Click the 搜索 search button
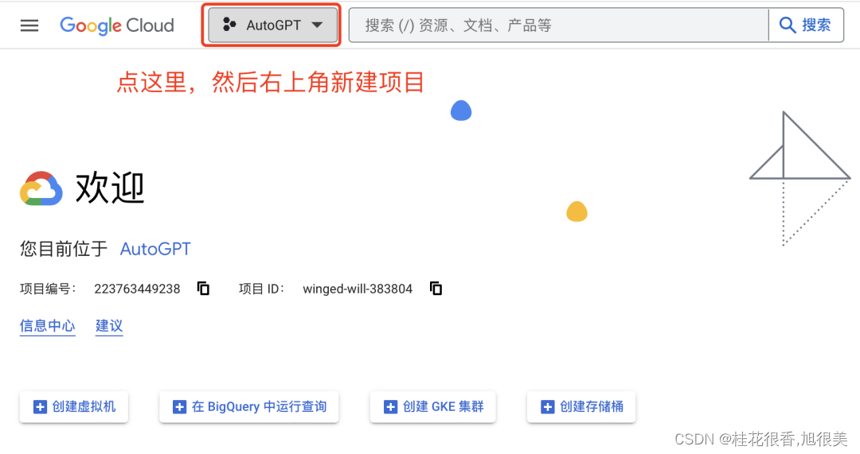Image resolution: width=860 pixels, height=454 pixels. coord(806,25)
